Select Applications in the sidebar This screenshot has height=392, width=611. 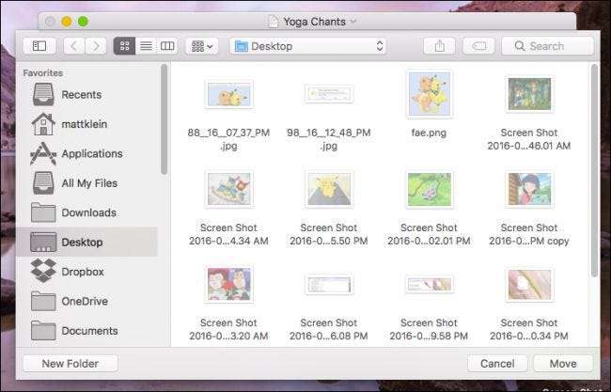(91, 153)
